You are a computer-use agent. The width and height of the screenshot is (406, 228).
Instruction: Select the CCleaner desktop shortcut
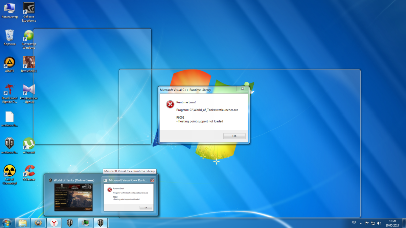(x=29, y=173)
